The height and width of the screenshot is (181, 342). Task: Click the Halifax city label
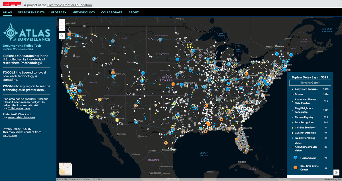point(321,51)
